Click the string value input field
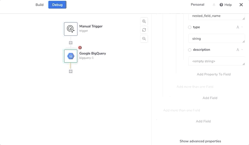Image resolution: width=249 pixels, height=145 pixels. pyautogui.click(x=217, y=38)
